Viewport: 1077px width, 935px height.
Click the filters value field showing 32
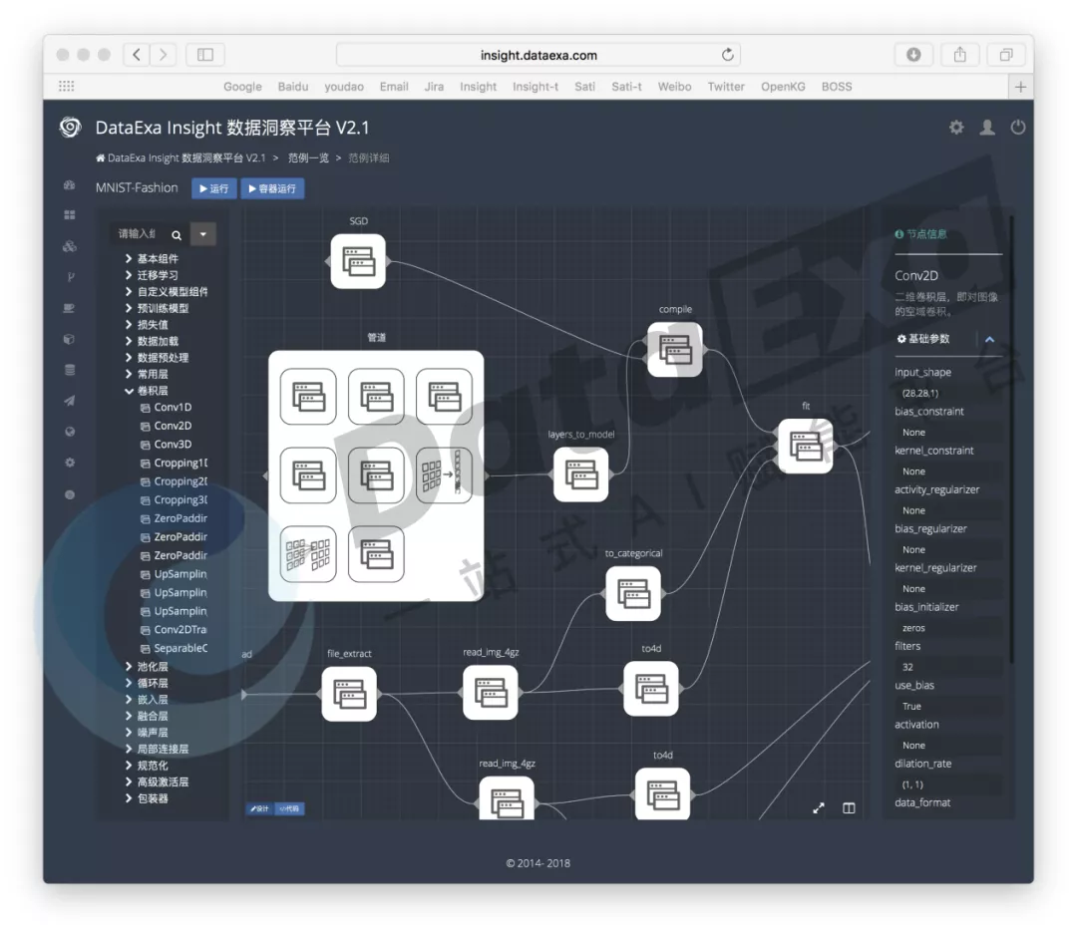(x=948, y=667)
